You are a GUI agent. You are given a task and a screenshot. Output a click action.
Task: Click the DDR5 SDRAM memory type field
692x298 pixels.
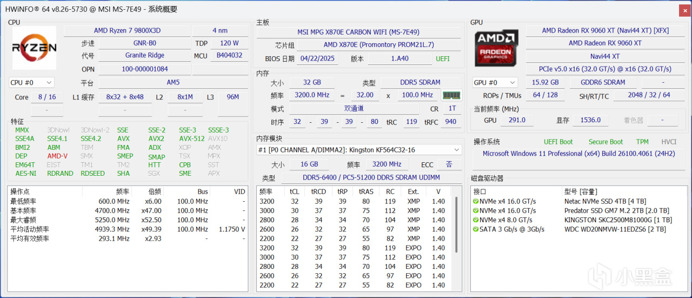tap(422, 82)
